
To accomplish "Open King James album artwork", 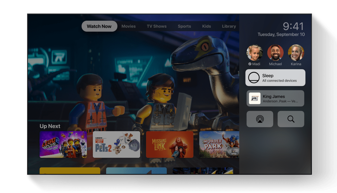I will click(255, 98).
